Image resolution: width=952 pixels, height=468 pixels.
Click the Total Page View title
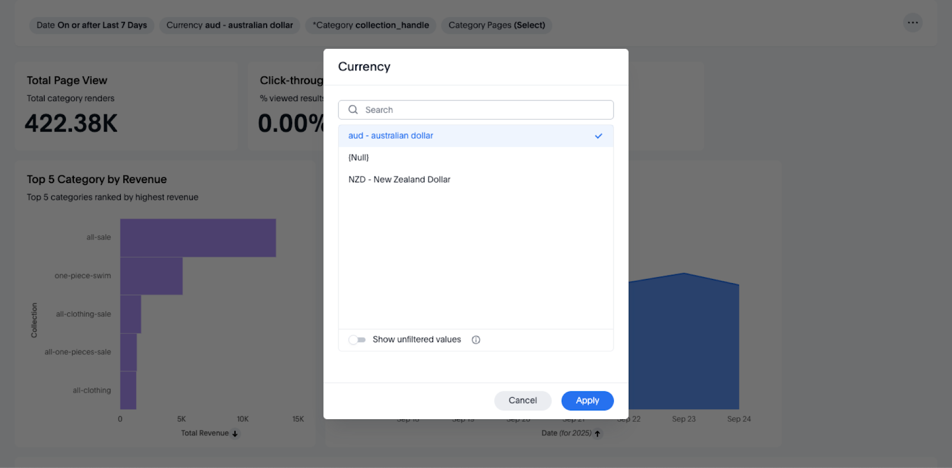coord(67,81)
